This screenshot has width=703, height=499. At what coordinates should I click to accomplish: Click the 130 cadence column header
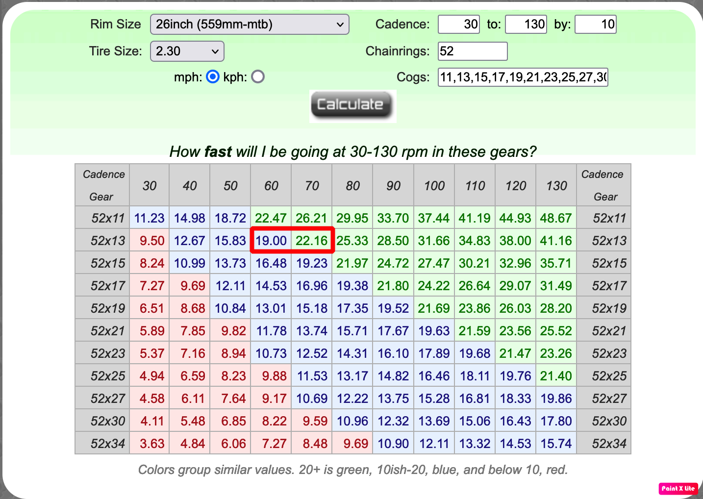(x=556, y=185)
